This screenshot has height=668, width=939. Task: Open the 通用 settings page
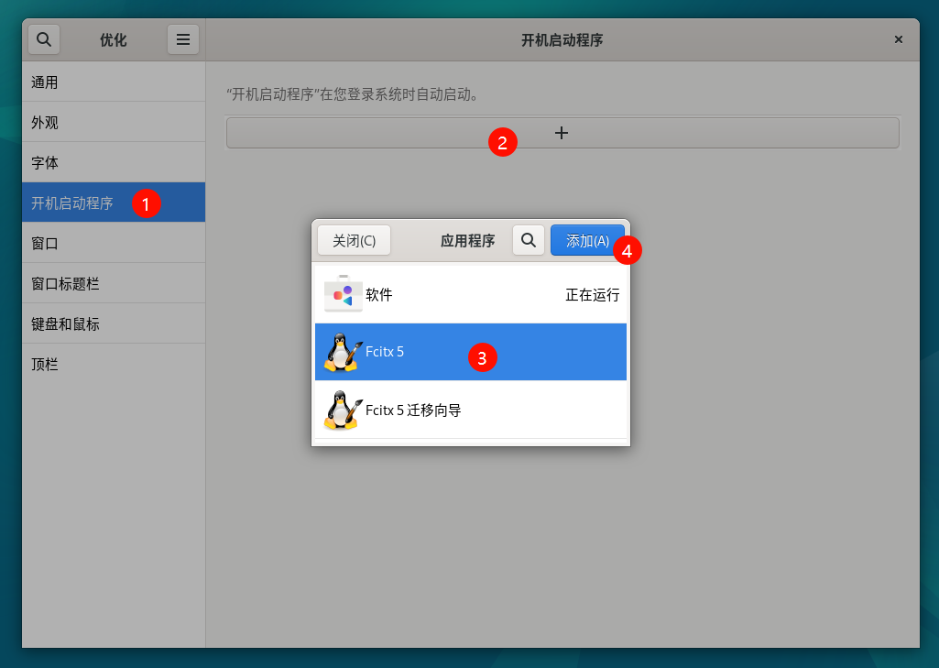click(x=114, y=82)
